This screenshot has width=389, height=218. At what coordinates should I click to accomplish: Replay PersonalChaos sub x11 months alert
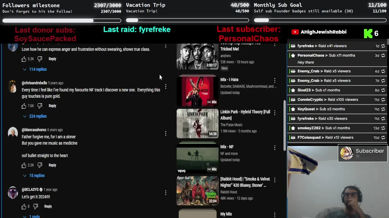(x=383, y=55)
